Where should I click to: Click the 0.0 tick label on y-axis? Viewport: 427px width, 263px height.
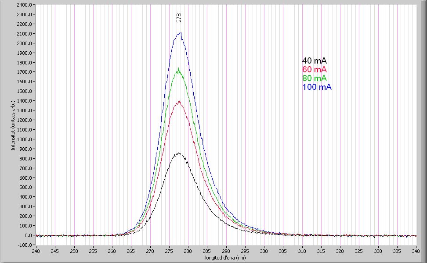[29, 235]
